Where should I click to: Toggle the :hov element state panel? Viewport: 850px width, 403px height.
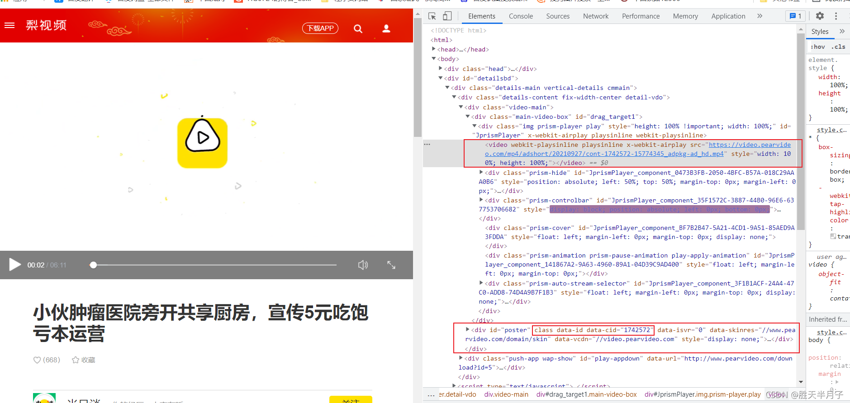(x=818, y=47)
